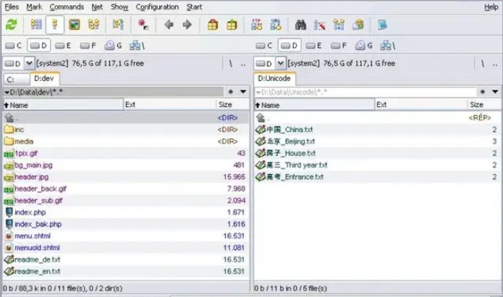Open left panel directory history arrow
503x297 pixels.
(x=243, y=92)
